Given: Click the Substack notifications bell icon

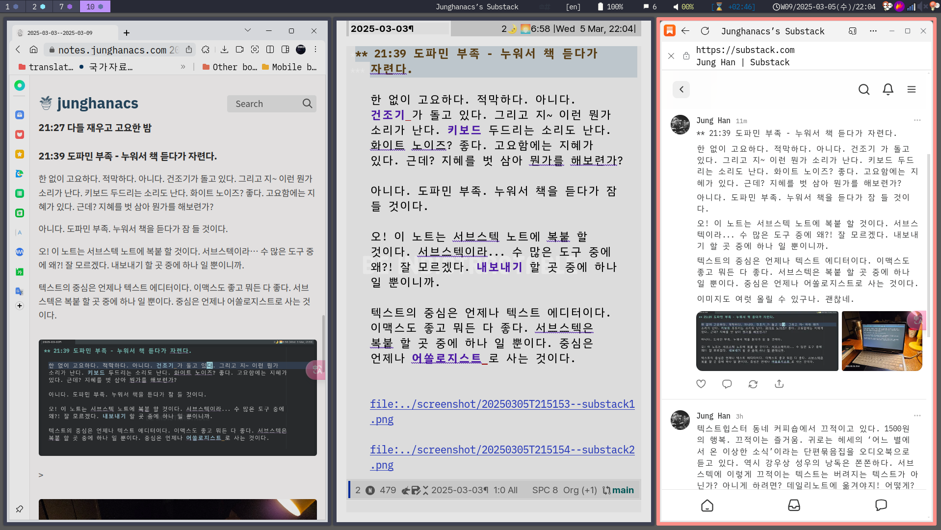Looking at the screenshot, I should tap(888, 89).
